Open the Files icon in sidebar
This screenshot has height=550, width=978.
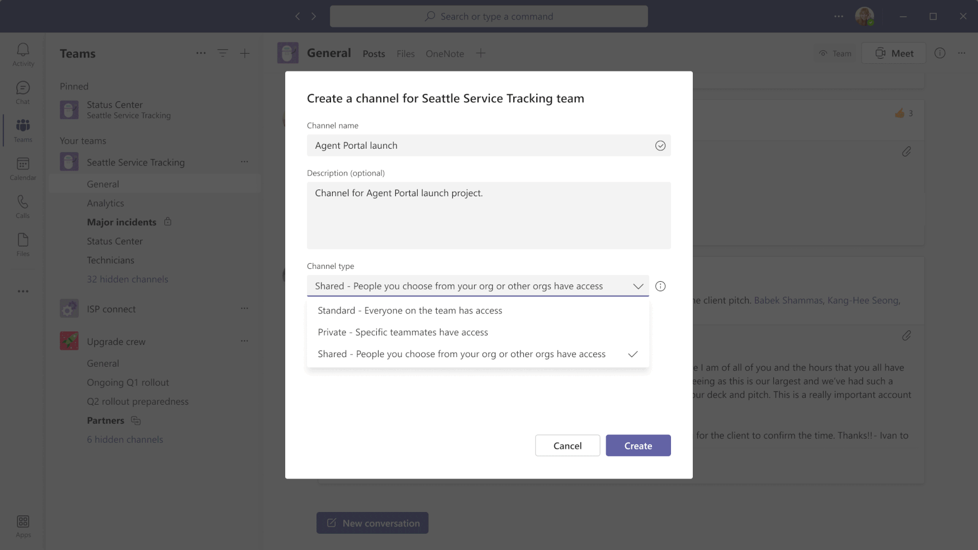tap(23, 244)
